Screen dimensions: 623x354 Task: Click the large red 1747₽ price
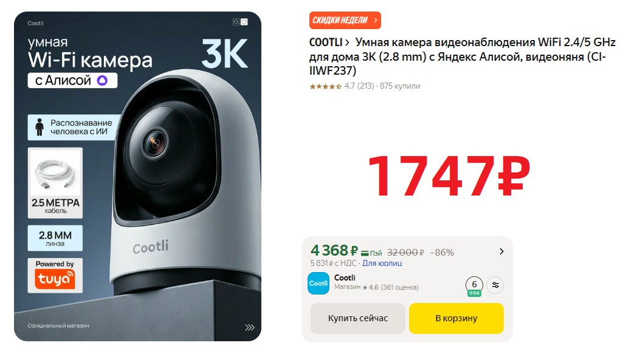tap(449, 176)
